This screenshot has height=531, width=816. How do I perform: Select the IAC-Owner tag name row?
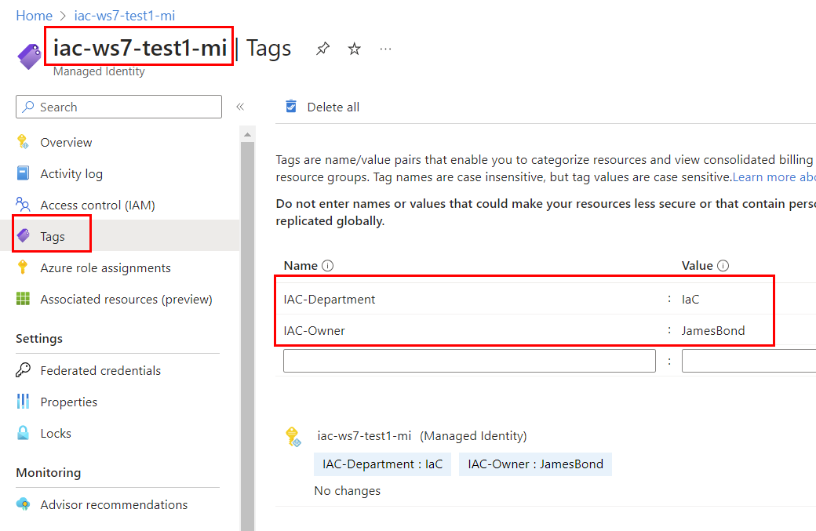point(315,330)
